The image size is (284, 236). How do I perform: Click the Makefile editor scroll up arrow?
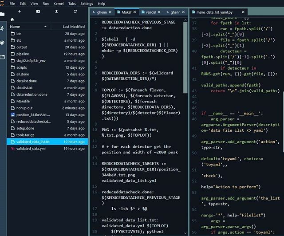185,20
